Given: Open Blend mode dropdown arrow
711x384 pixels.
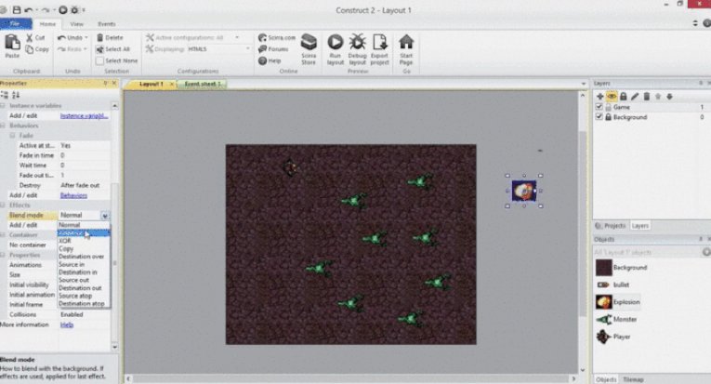Looking at the screenshot, I should 105,216.
